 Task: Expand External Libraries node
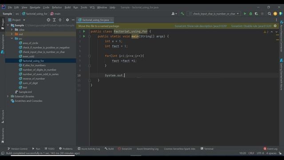click(8, 96)
